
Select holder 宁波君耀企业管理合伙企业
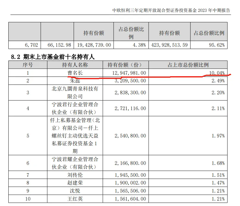pyautogui.click(x=75, y=163)
